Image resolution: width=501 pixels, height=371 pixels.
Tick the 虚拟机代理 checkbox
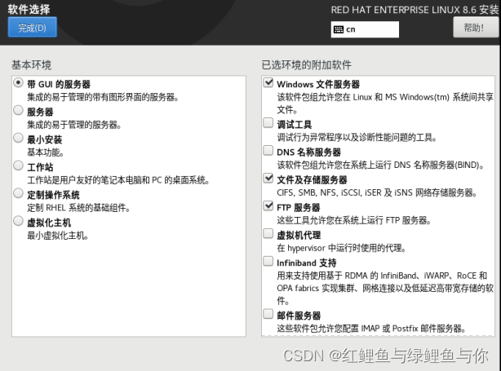tap(268, 233)
